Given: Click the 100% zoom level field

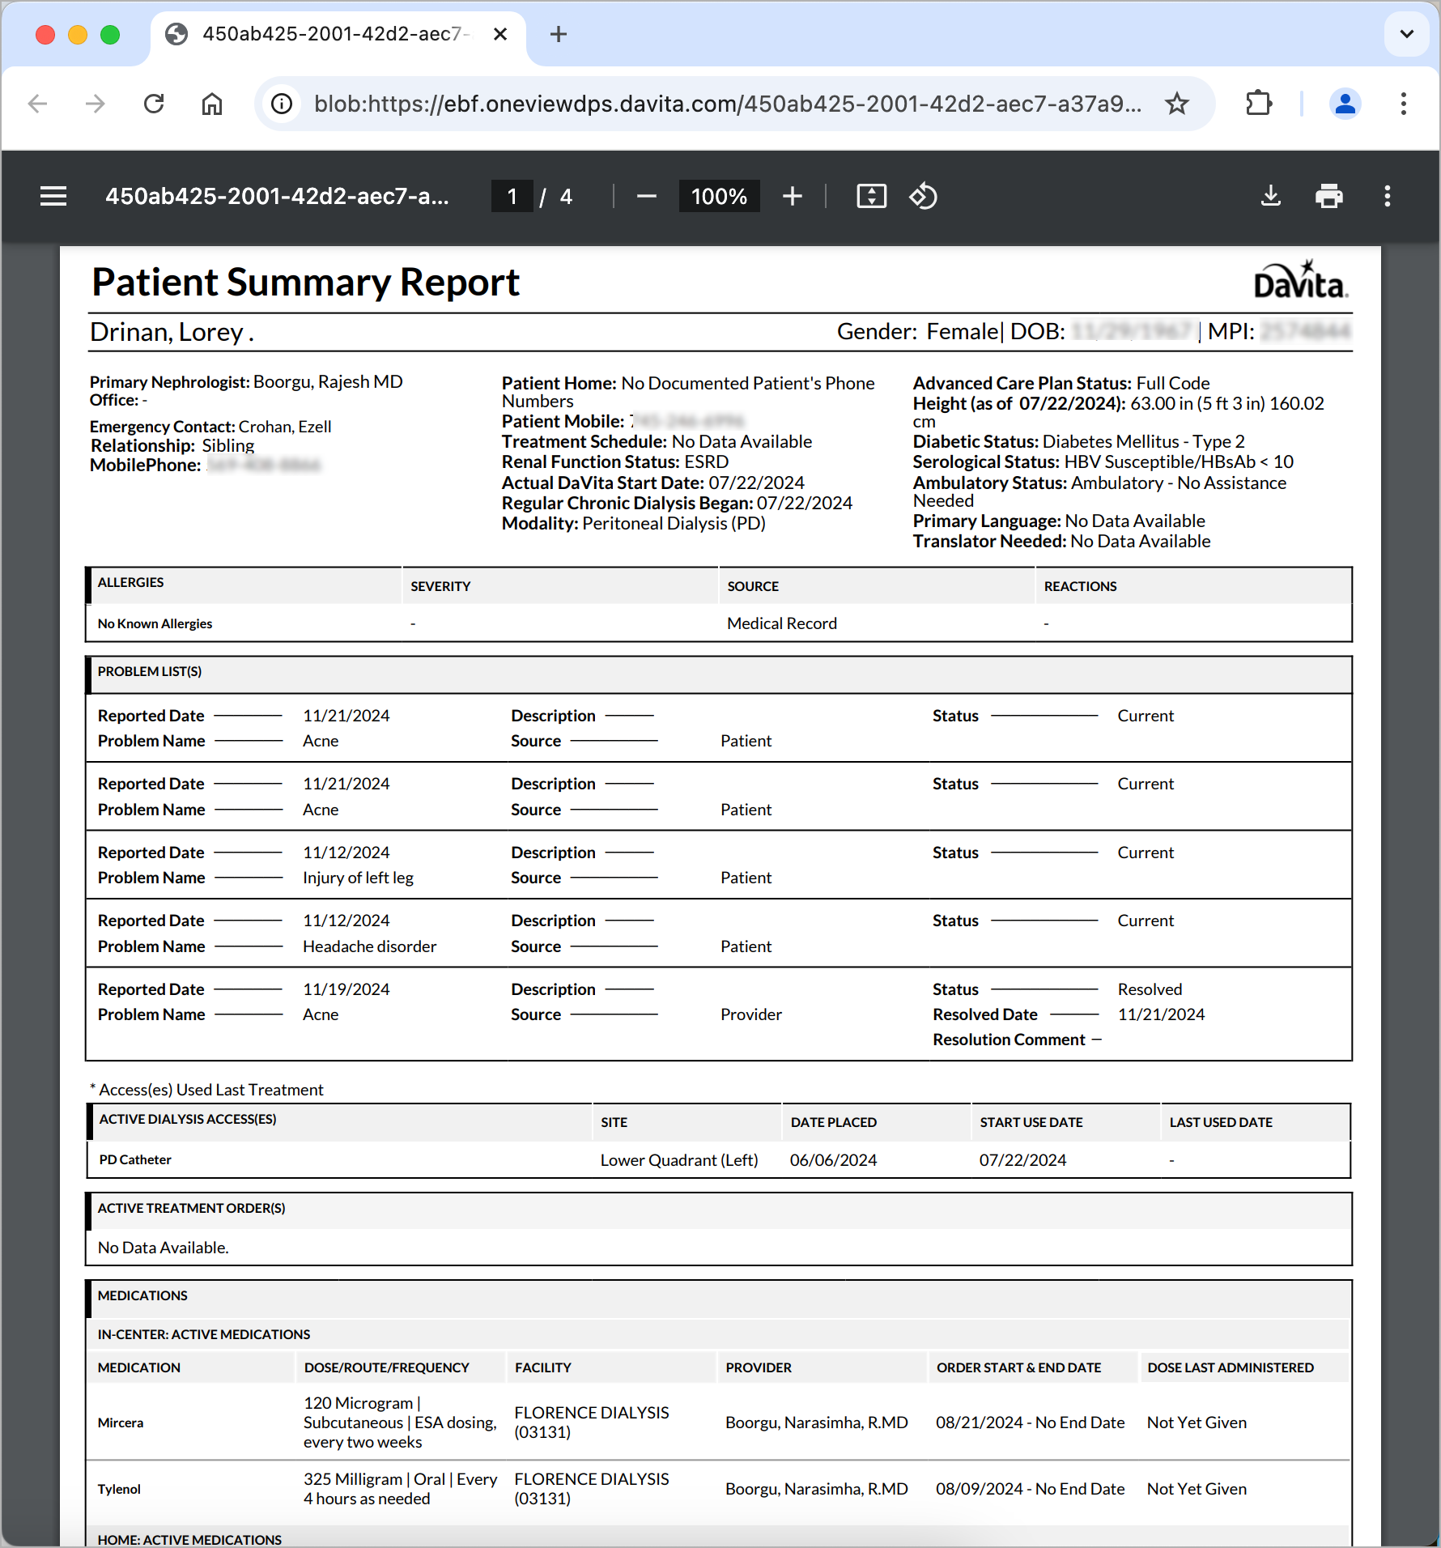Looking at the screenshot, I should point(719,196).
